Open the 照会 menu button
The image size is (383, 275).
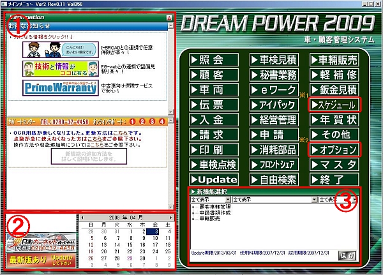[214, 60]
